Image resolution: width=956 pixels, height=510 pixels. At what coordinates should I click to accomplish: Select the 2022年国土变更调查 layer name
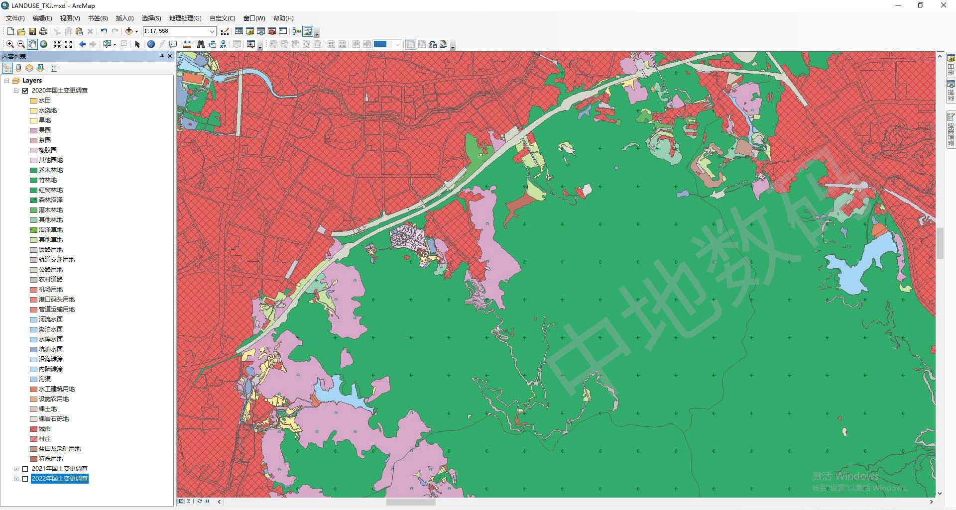point(60,479)
